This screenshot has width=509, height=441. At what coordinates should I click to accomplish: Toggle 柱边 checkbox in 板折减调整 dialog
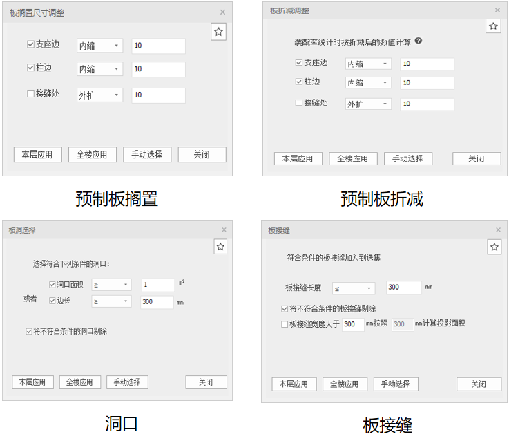click(299, 82)
